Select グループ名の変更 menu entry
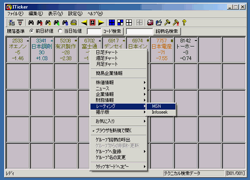Viewport: 250px width, 180px height. pos(118,157)
